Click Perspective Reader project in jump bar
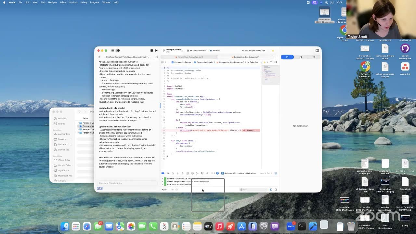This screenshot has height=234, width=416. coord(181,62)
